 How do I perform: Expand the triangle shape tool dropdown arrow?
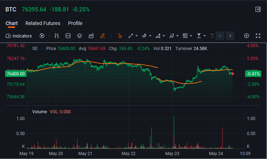click(164, 36)
